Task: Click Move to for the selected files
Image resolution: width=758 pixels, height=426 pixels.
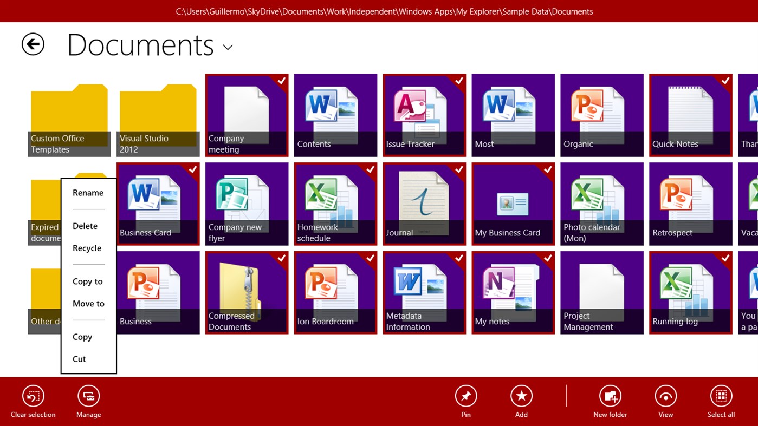Action: tap(88, 304)
